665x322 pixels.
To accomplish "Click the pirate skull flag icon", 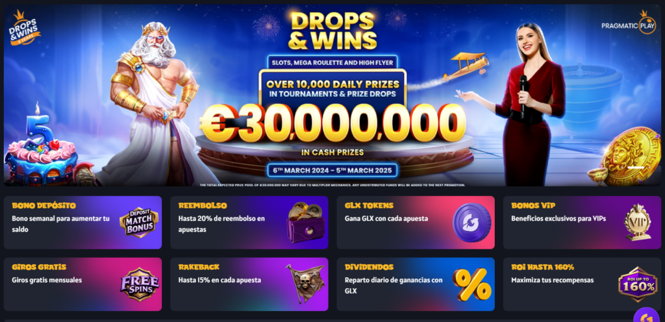I will point(305,284).
